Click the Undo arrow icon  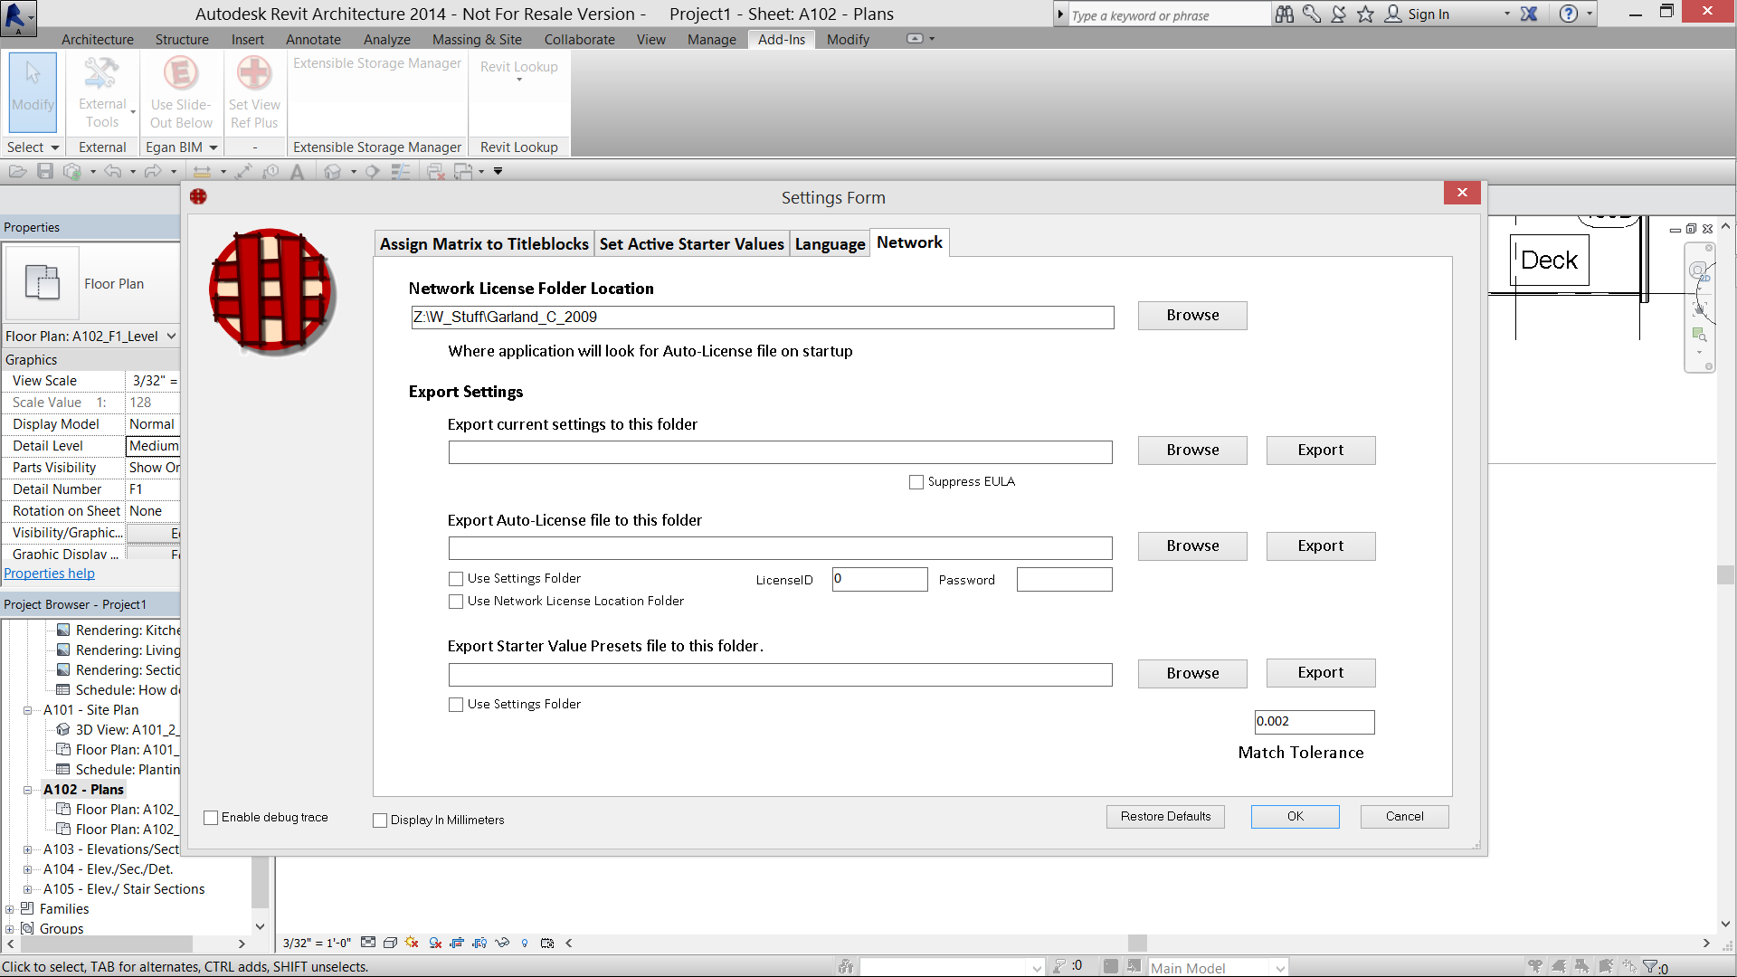(112, 171)
